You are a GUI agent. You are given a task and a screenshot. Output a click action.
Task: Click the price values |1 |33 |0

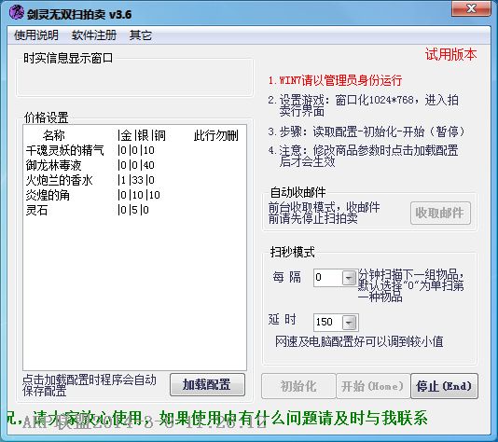point(136,180)
